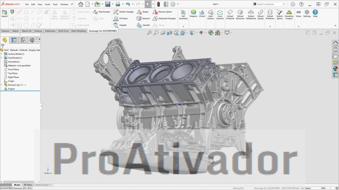The image size is (339, 190).
Task: Toggle Section View in the heads-up toolbar
Action: point(169,33)
